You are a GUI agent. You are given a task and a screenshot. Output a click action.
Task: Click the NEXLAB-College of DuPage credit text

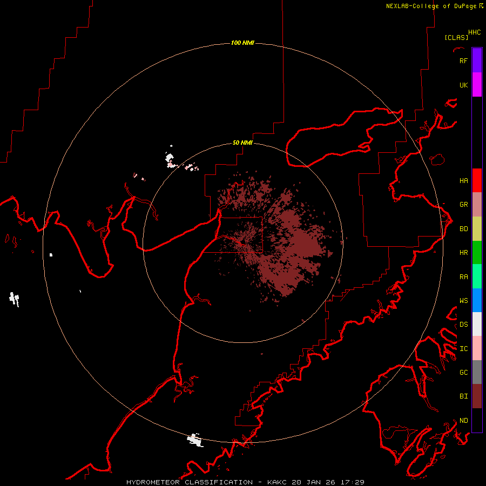point(431,6)
